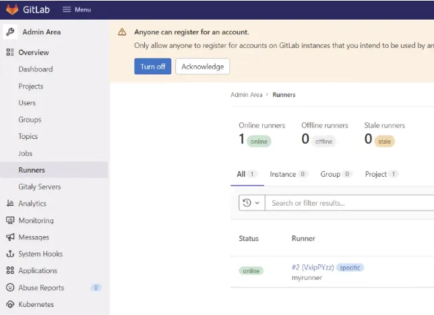Image resolution: width=434 pixels, height=315 pixels.
Task: Open the hamburger Menu icon
Action: [x=67, y=9]
